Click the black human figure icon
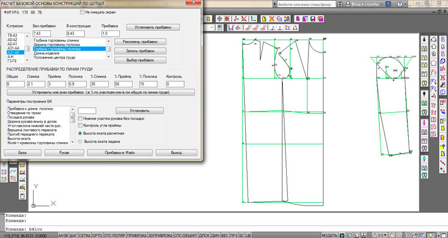The width and height of the screenshot is (448, 238). [x=424, y=94]
